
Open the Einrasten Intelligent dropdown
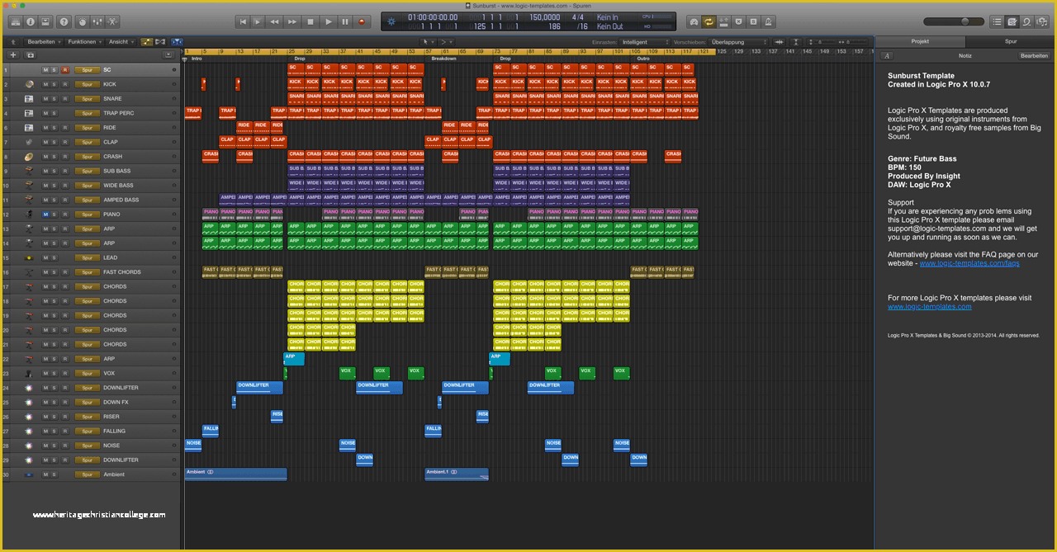pyautogui.click(x=646, y=41)
